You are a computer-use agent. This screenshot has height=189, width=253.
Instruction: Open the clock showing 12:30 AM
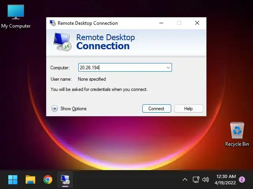[x=225, y=180]
